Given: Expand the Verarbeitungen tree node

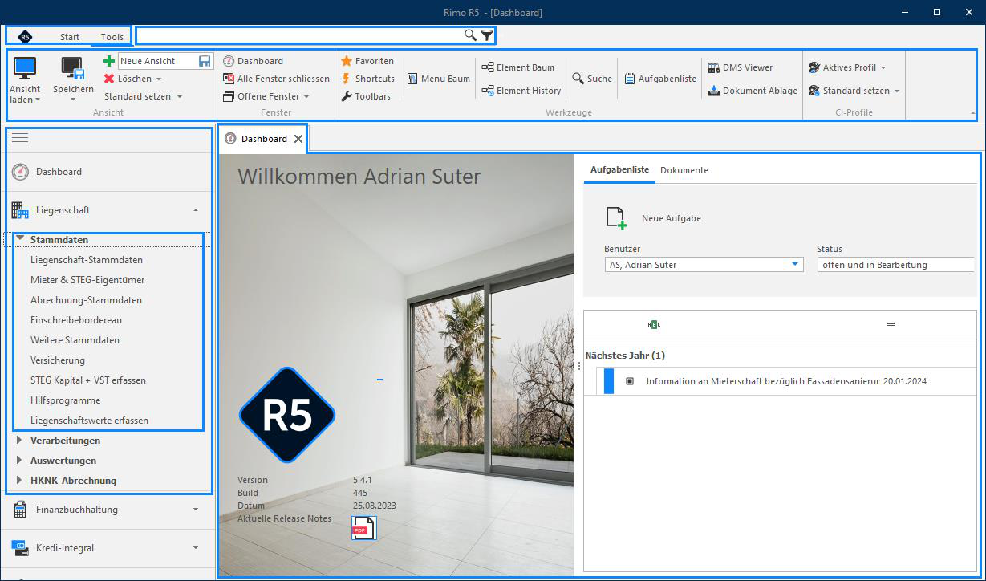Looking at the screenshot, I should (20, 441).
